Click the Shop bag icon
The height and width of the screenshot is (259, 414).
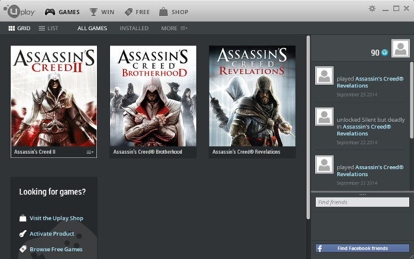163,12
